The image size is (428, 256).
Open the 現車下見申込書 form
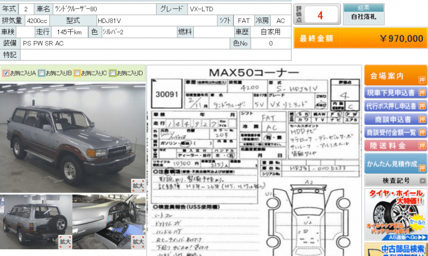coord(395,92)
